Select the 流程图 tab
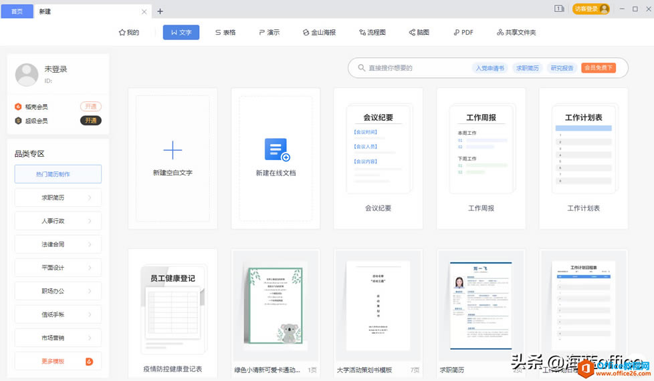This screenshot has height=381, width=654. tap(372, 32)
